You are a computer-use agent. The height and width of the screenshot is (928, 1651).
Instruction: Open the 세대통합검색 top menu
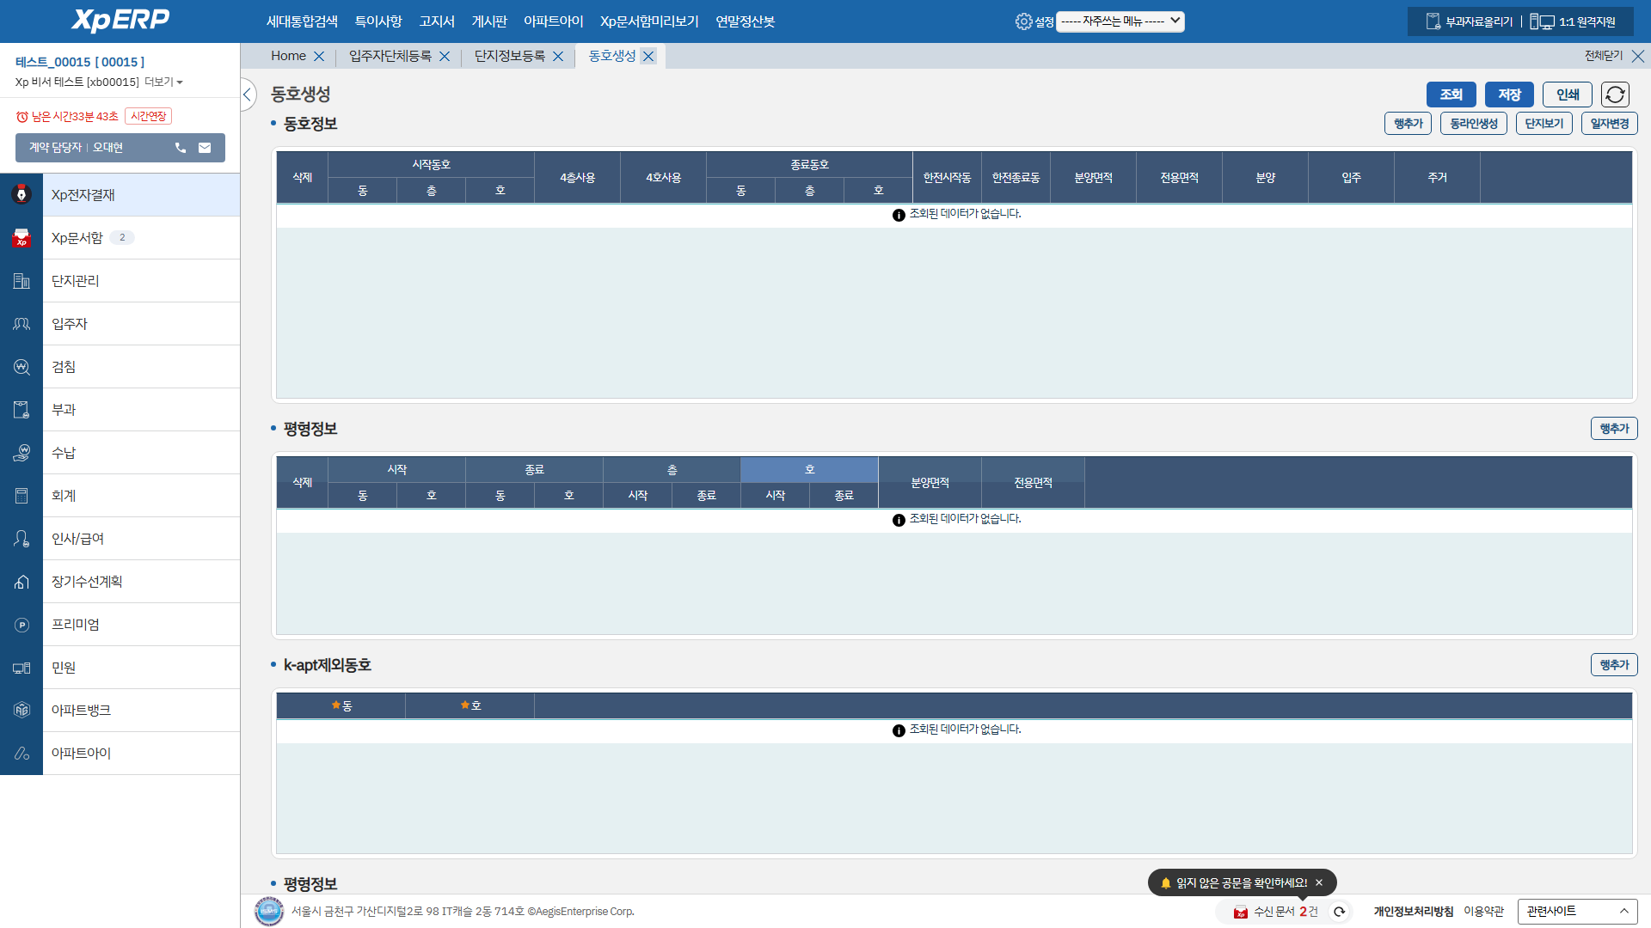tap(302, 21)
